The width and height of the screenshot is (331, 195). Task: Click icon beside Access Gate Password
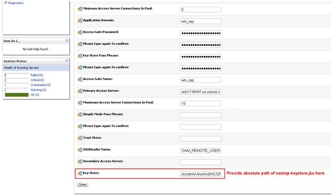click(x=80, y=32)
